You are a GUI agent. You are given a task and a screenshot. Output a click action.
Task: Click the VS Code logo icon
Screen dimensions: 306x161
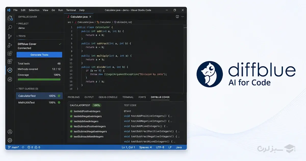tap(9, 10)
